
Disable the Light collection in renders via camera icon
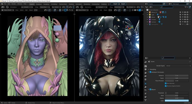coord(187,15)
